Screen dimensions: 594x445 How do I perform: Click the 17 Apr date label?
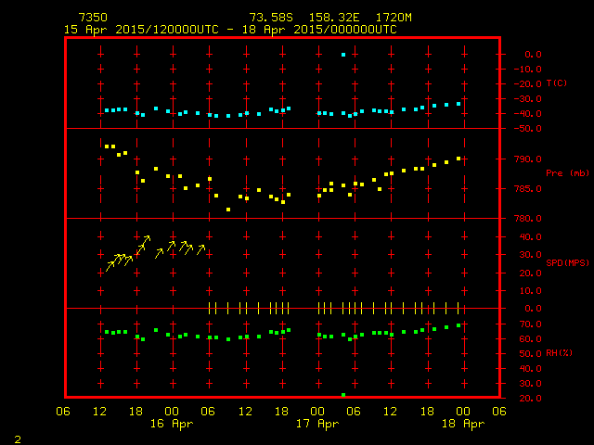pyautogui.click(x=317, y=424)
